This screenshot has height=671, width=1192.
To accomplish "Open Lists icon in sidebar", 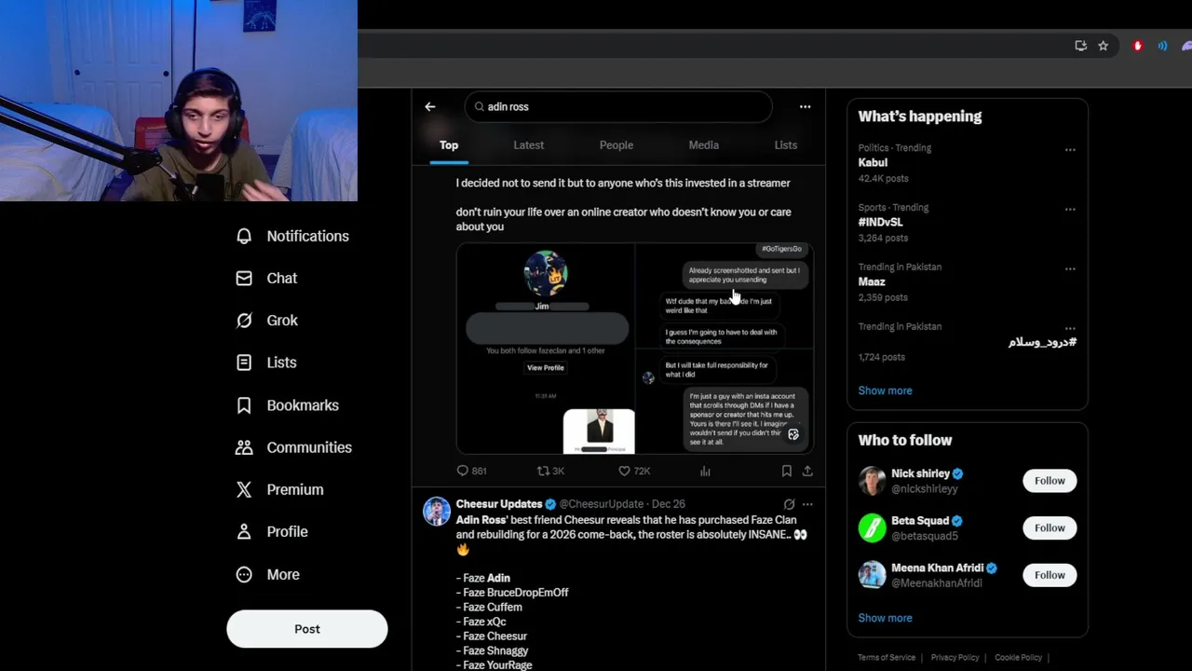I will (x=244, y=363).
